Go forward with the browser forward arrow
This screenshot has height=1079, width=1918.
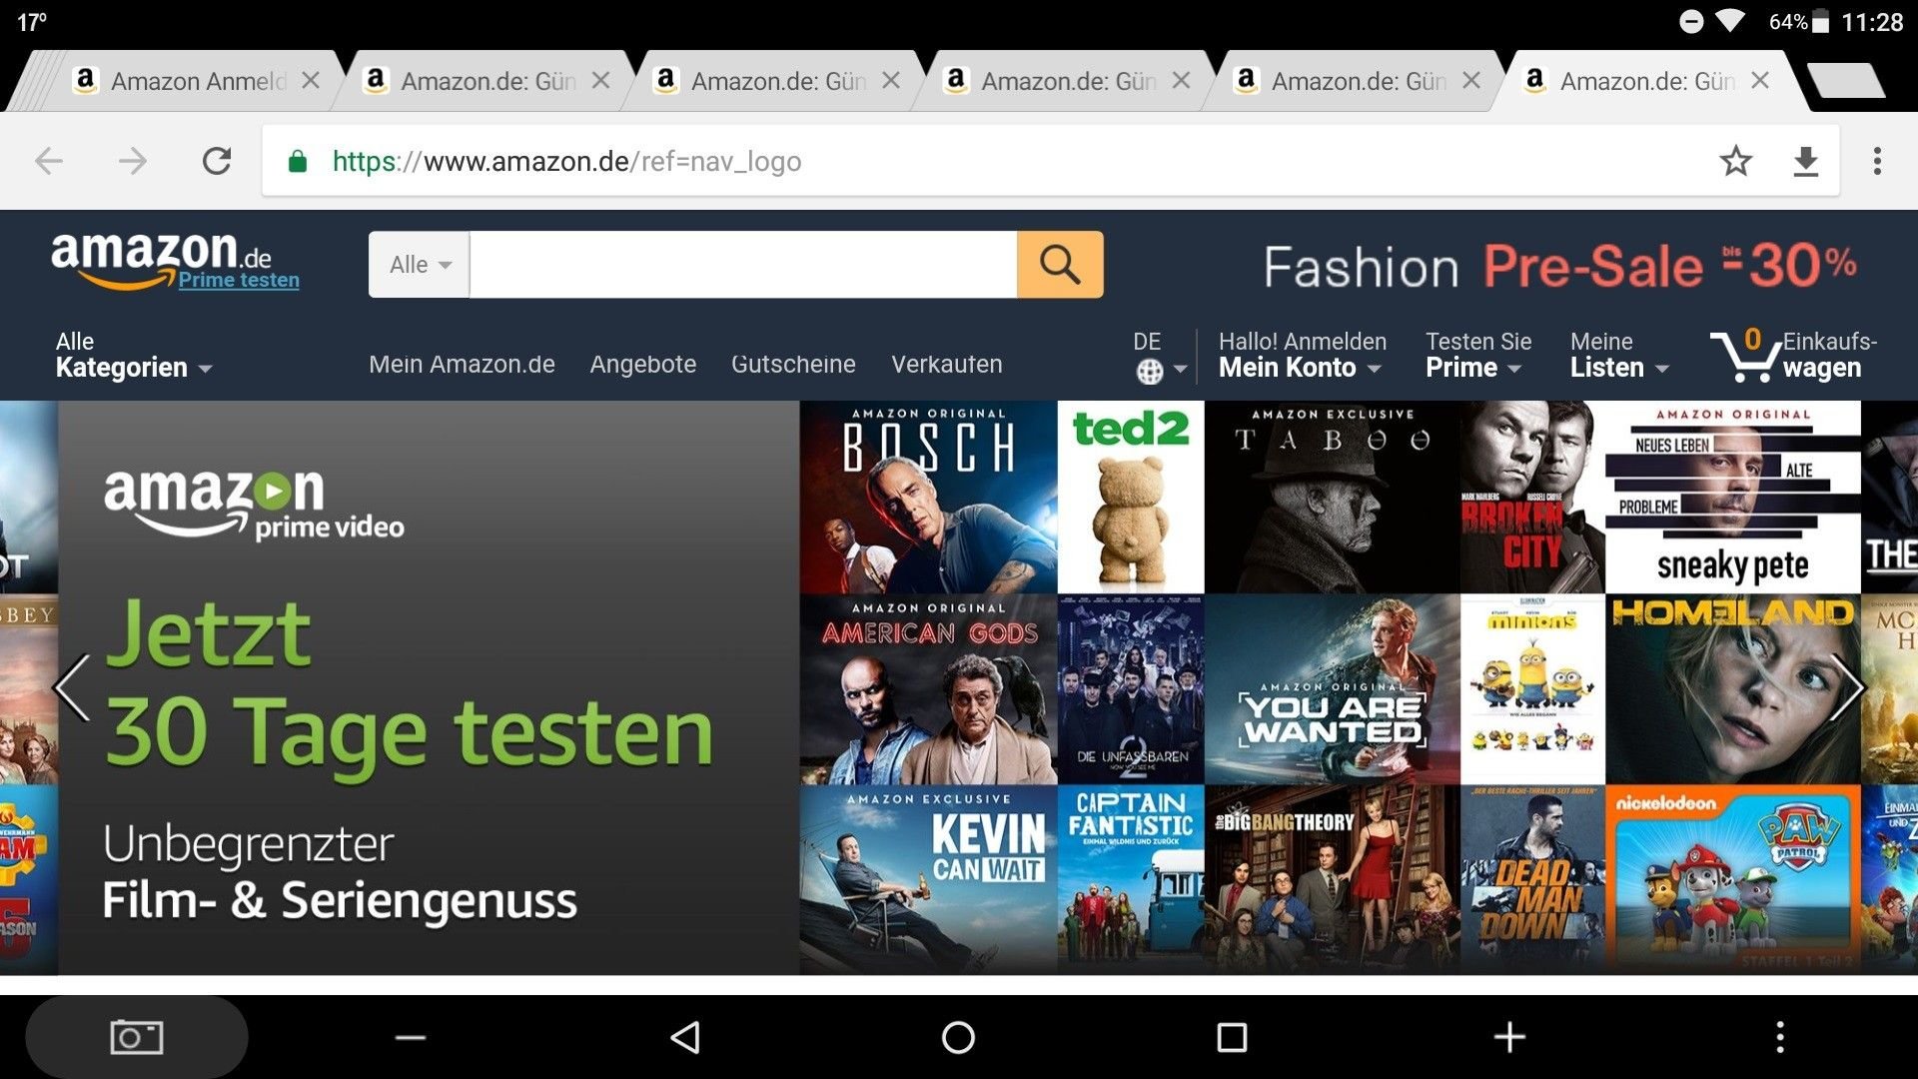[x=132, y=161]
